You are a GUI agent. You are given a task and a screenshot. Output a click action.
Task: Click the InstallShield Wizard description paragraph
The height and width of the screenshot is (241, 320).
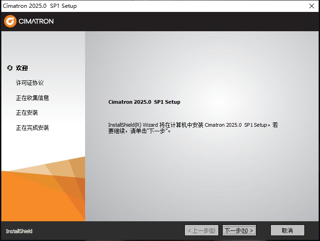(x=193, y=128)
